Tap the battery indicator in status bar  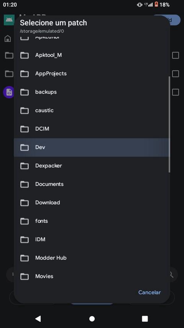pyautogui.click(x=156, y=4)
